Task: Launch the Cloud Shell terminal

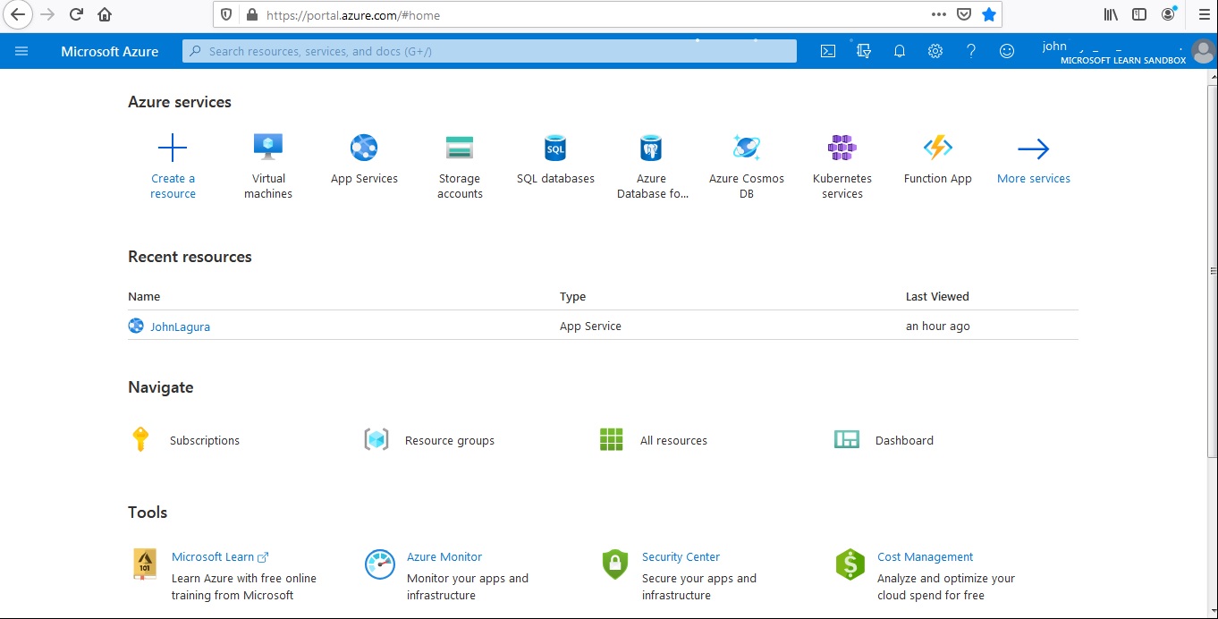Action: pos(827,51)
